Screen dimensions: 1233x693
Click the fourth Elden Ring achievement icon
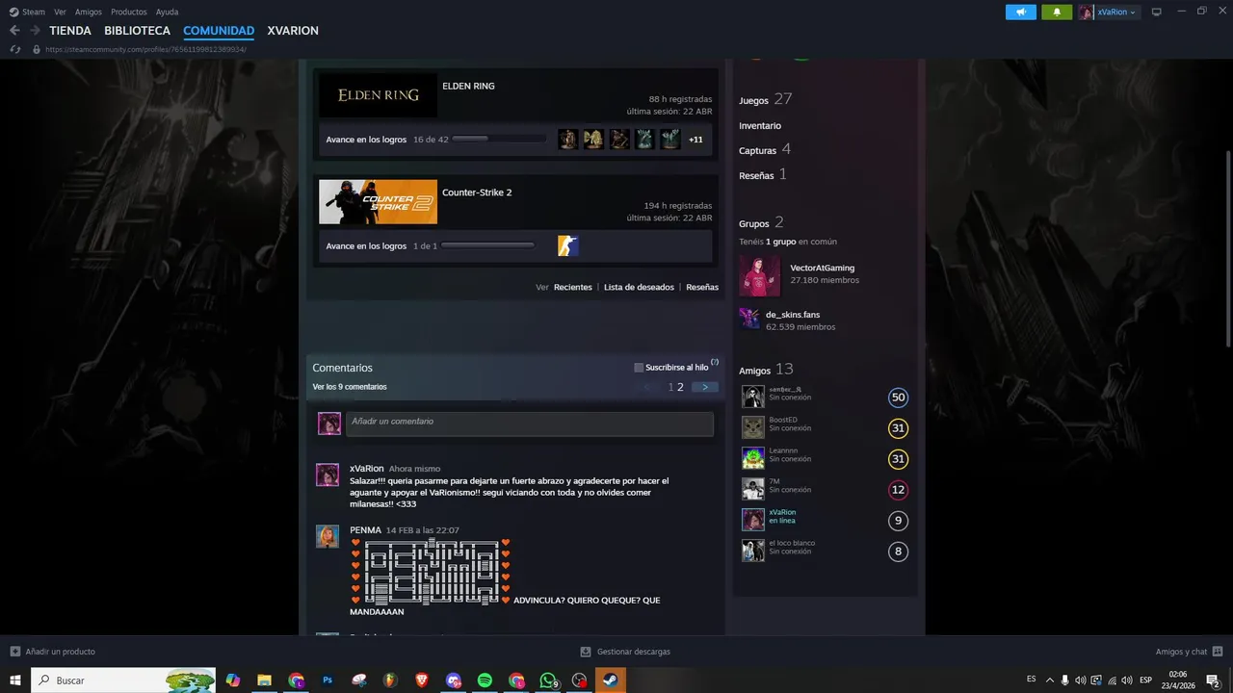pos(644,140)
